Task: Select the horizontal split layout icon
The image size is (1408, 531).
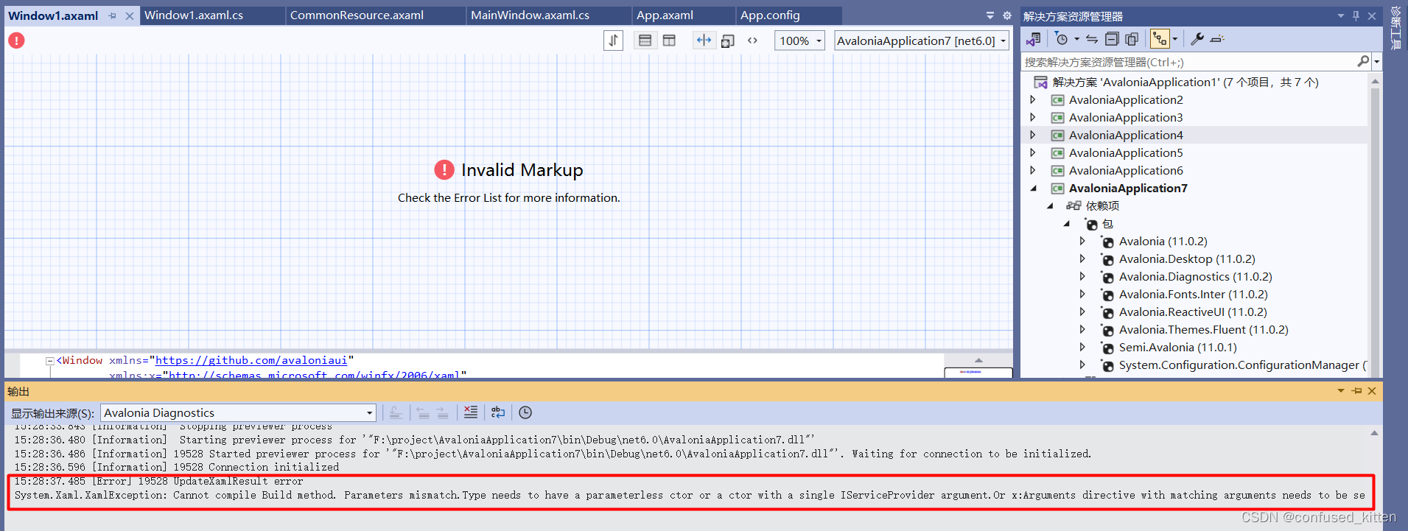Action: click(x=645, y=41)
